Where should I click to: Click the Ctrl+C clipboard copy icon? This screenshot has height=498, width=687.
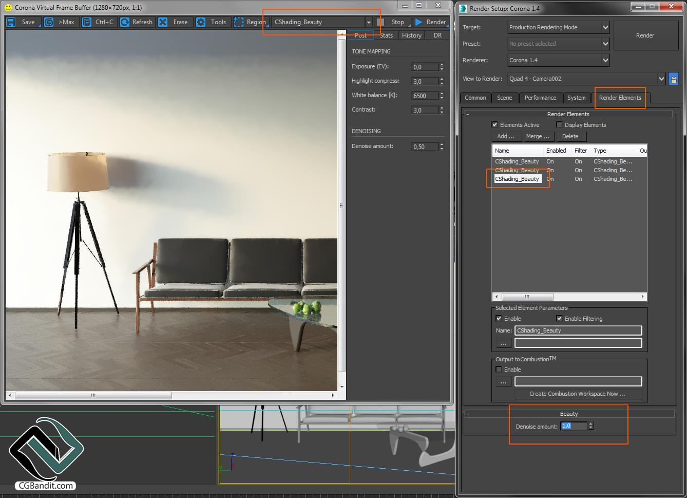coord(87,22)
